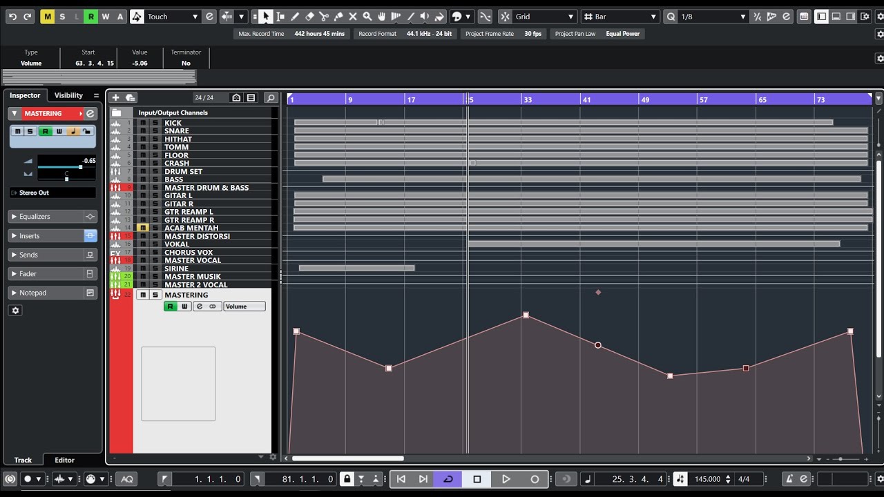884x497 pixels.
Task: Open inspector settings gear icon
Action: pyautogui.click(x=15, y=311)
